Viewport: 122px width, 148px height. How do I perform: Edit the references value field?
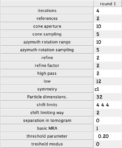[108, 18]
